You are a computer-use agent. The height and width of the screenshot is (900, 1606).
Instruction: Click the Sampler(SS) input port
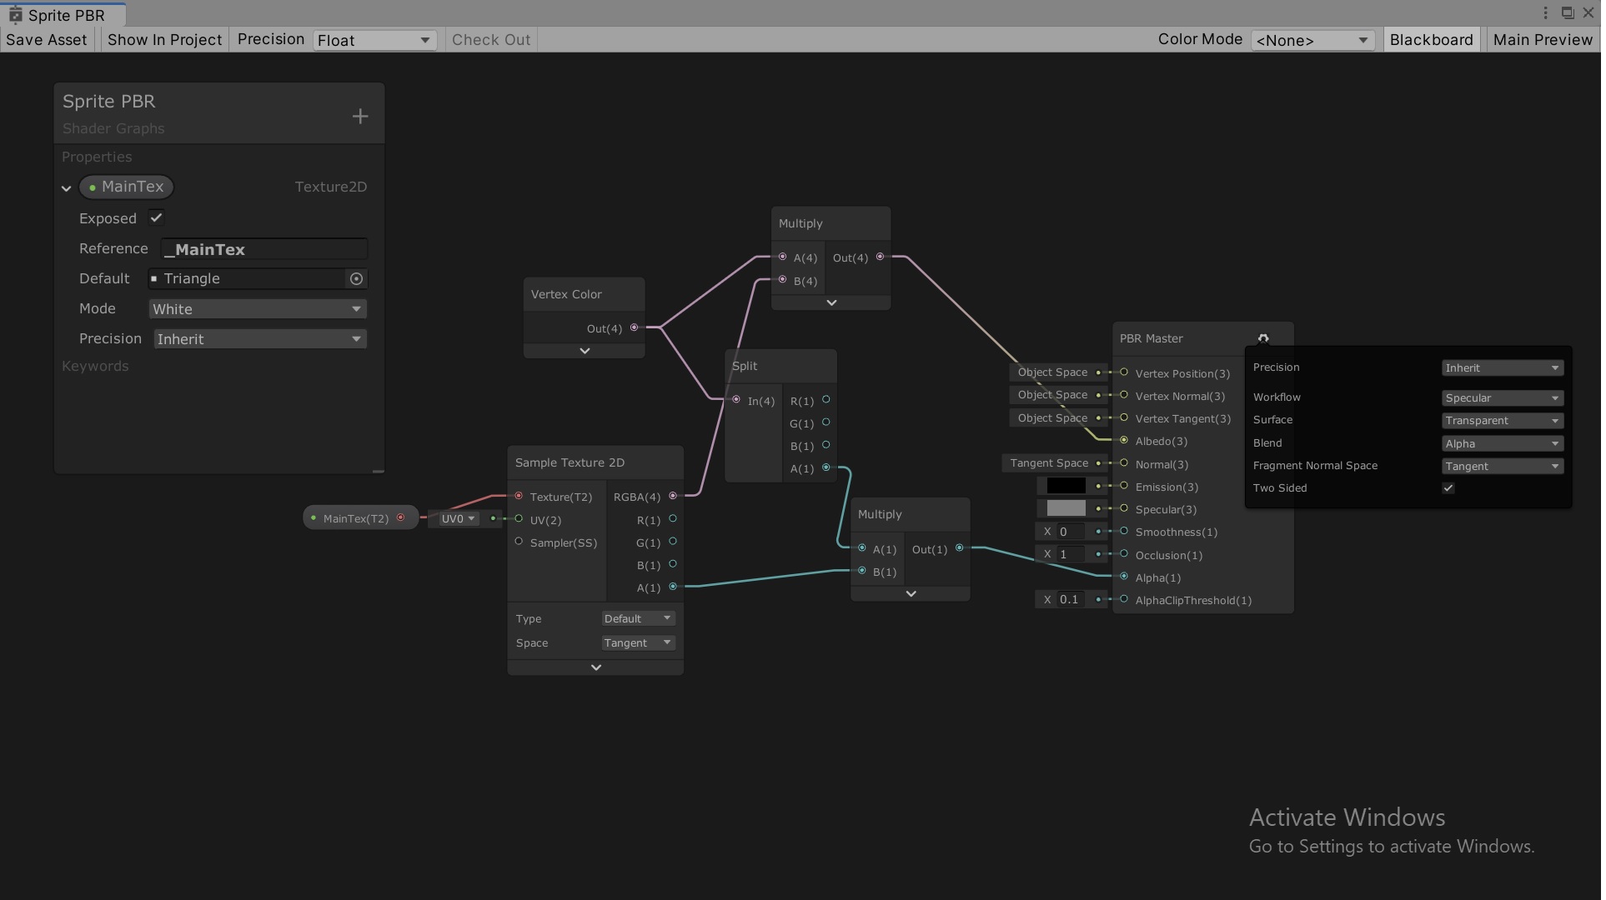(x=519, y=542)
